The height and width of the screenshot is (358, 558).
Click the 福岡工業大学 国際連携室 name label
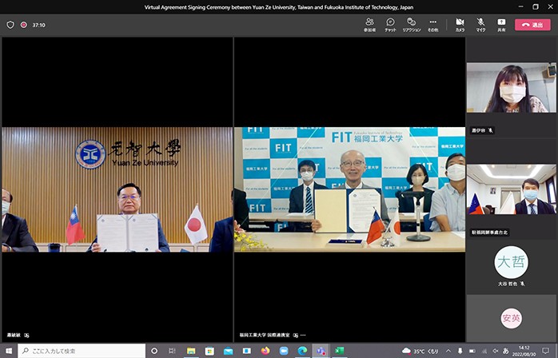[265, 335]
